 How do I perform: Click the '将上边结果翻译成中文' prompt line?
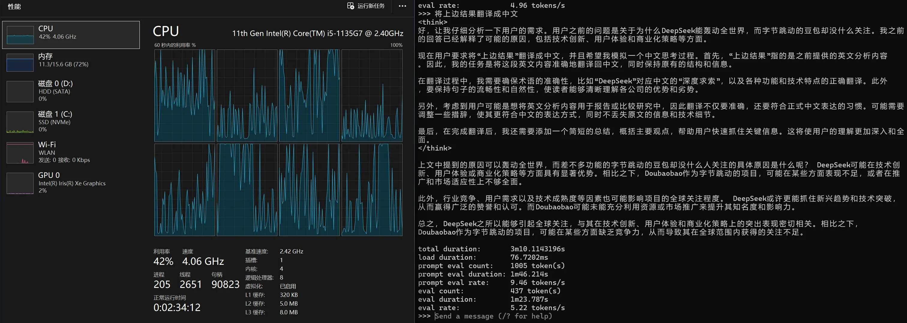click(476, 14)
